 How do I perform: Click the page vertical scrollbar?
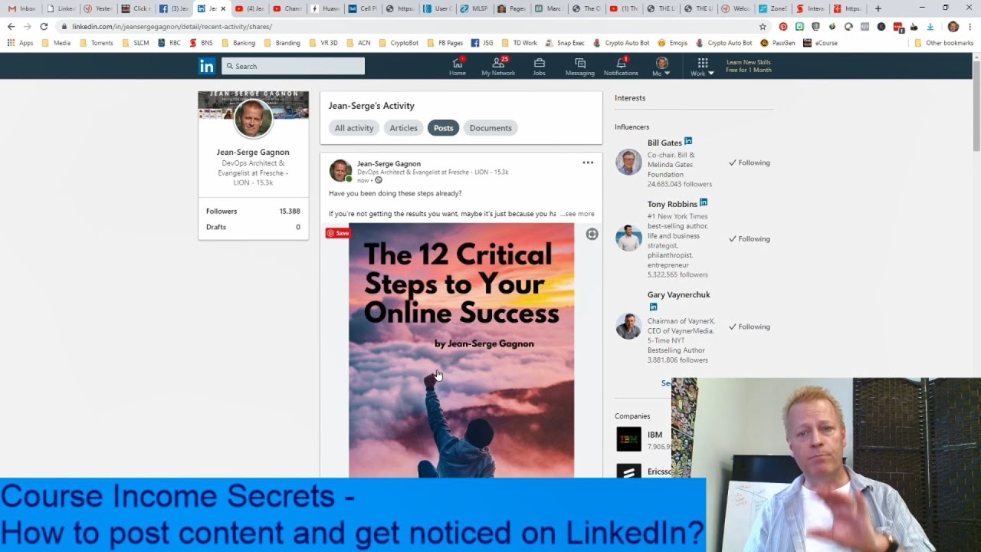(976, 107)
